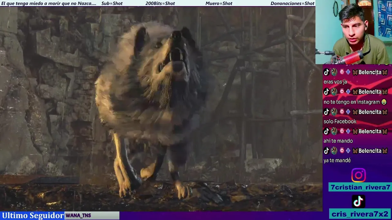
Task: Click the Belencita name above 'ya te mandé'
Action: coord(370,151)
